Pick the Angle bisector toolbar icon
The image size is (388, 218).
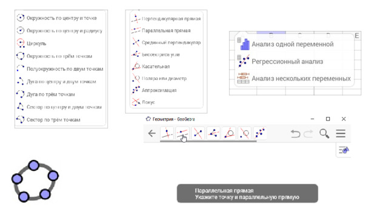tap(213, 133)
